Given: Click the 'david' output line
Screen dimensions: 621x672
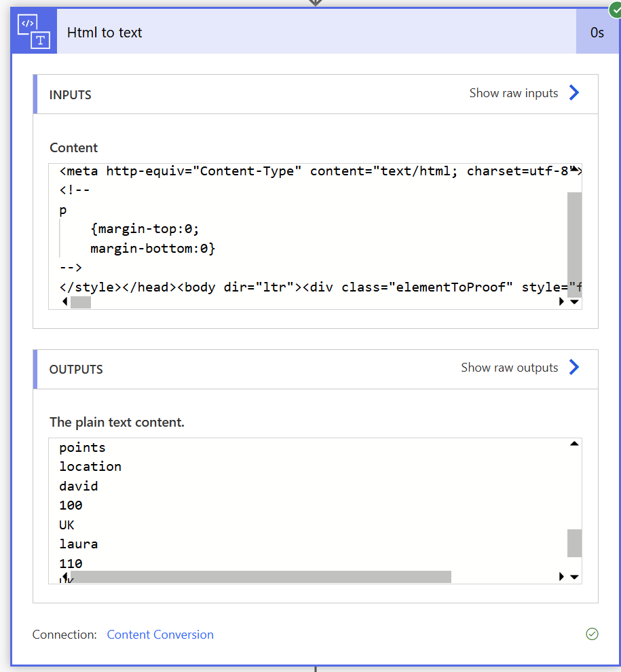Looking at the screenshot, I should [x=78, y=486].
